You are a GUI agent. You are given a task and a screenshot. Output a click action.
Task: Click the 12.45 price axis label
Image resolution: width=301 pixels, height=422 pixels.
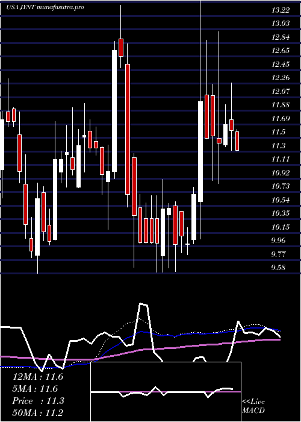pyautogui.click(x=281, y=65)
